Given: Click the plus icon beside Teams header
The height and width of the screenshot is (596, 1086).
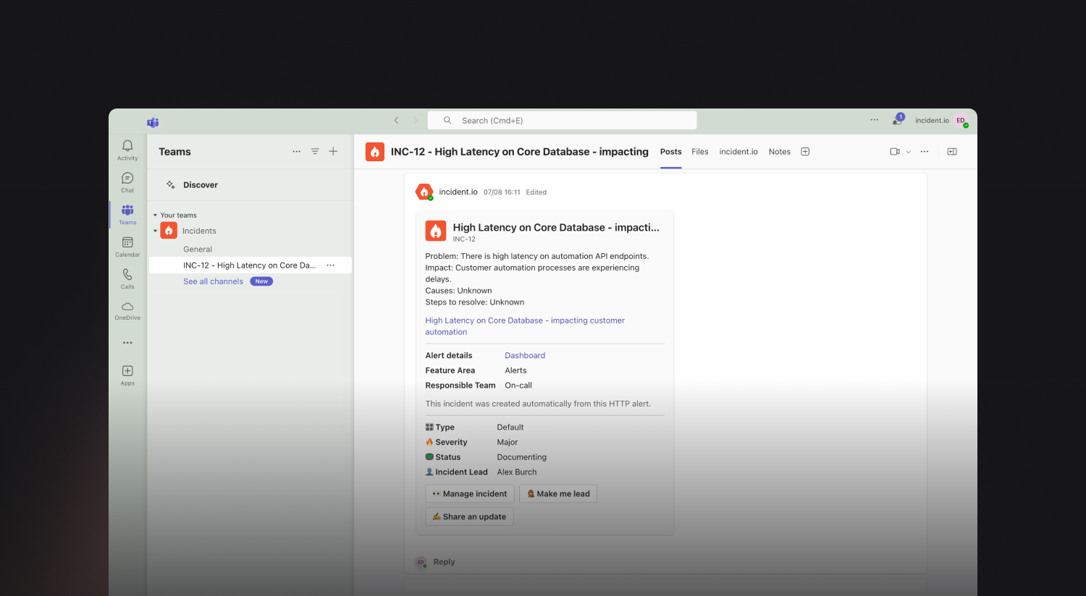Looking at the screenshot, I should [333, 151].
